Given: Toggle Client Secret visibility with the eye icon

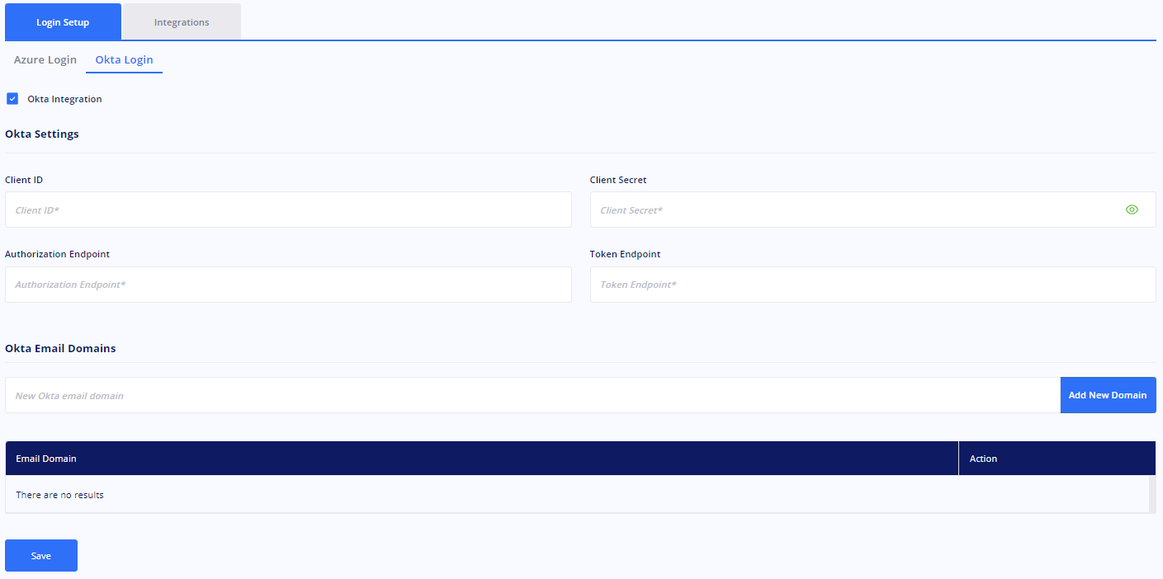Looking at the screenshot, I should pos(1132,209).
